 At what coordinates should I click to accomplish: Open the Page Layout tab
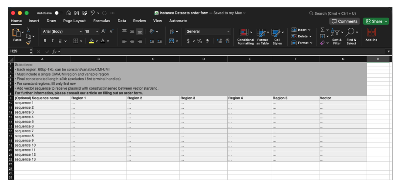click(x=74, y=21)
